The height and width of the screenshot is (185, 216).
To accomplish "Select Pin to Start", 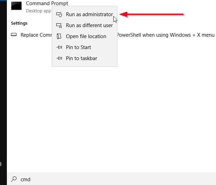I will pos(78,47).
